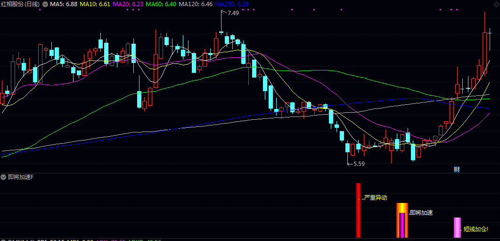Click the blue MA250 label

pyautogui.click(x=232, y=4)
